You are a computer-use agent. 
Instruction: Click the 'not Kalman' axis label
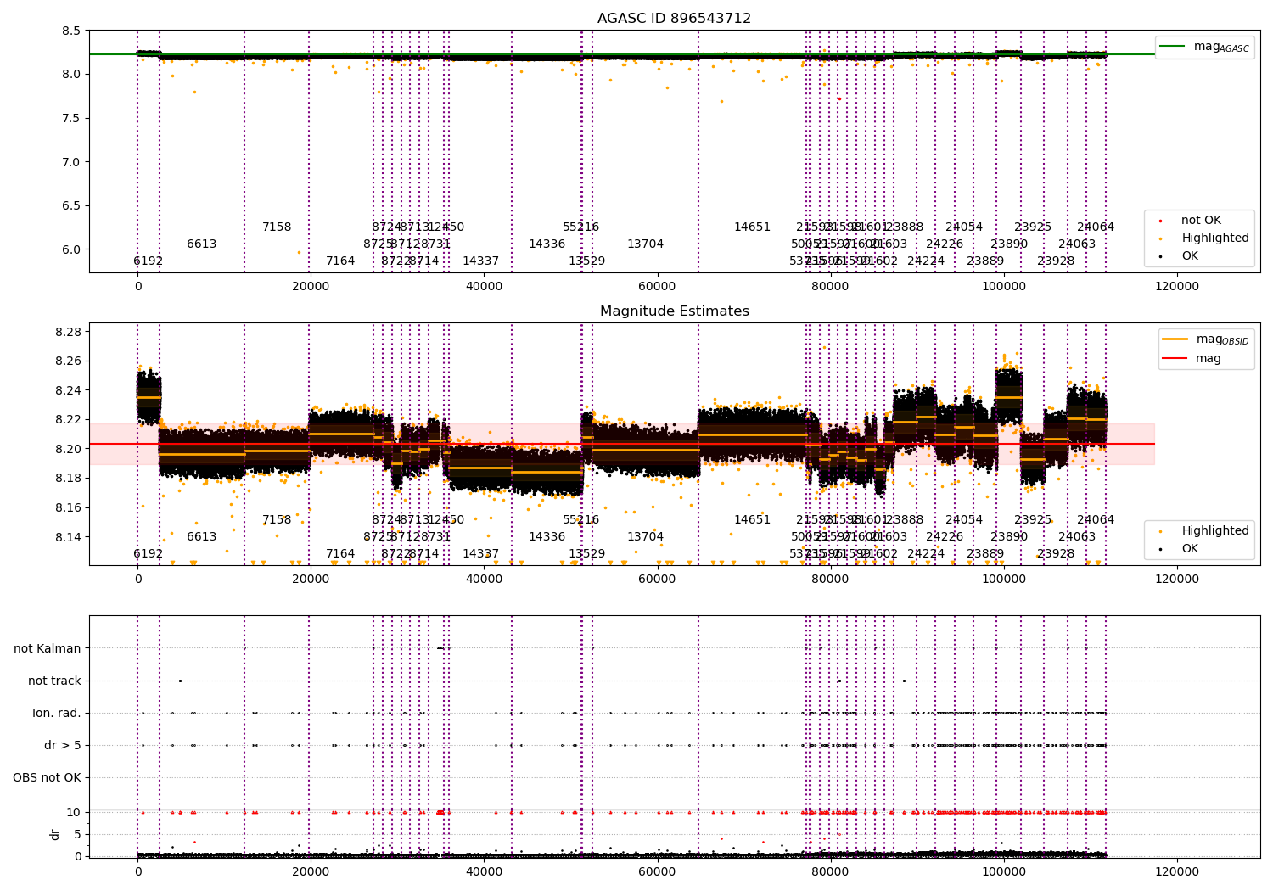click(48, 648)
